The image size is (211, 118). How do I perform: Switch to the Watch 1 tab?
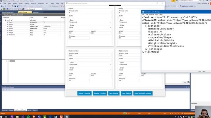pos(35,110)
